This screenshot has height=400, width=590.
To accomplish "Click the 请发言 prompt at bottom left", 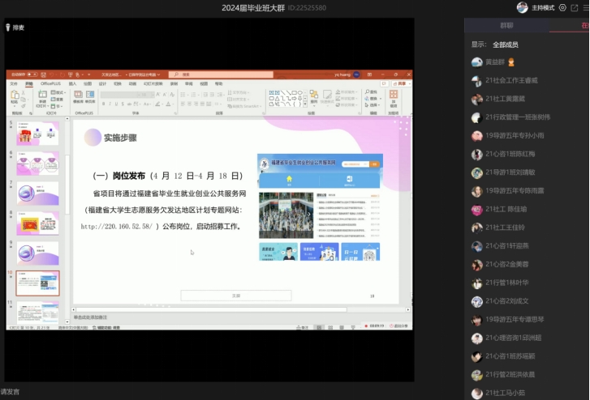I will (11, 392).
